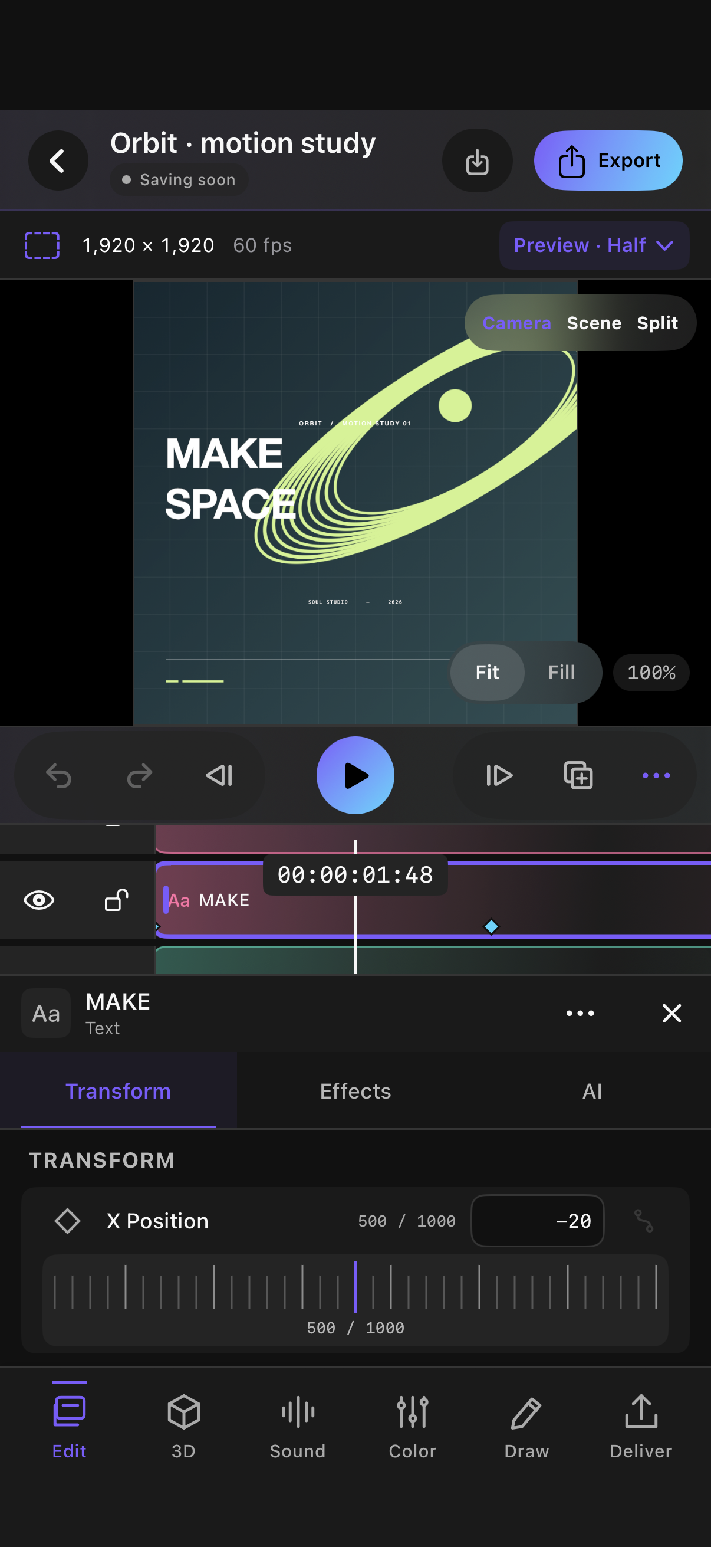Toggle the MAKE layer lock
This screenshot has height=1547, width=711.
click(116, 900)
